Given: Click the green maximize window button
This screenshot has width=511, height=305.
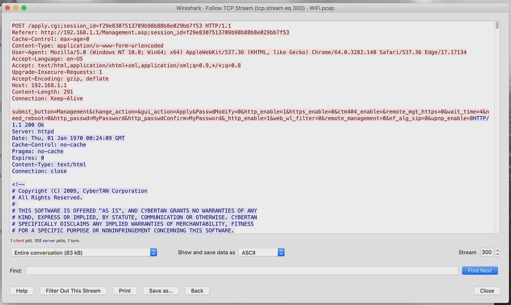Looking at the screenshot, I should (24, 8).
